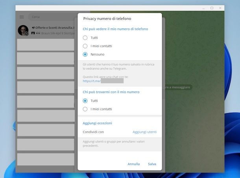Choose I miei contatti under Chi può trovarmi
The height and width of the screenshot is (178, 240).
[97, 109]
